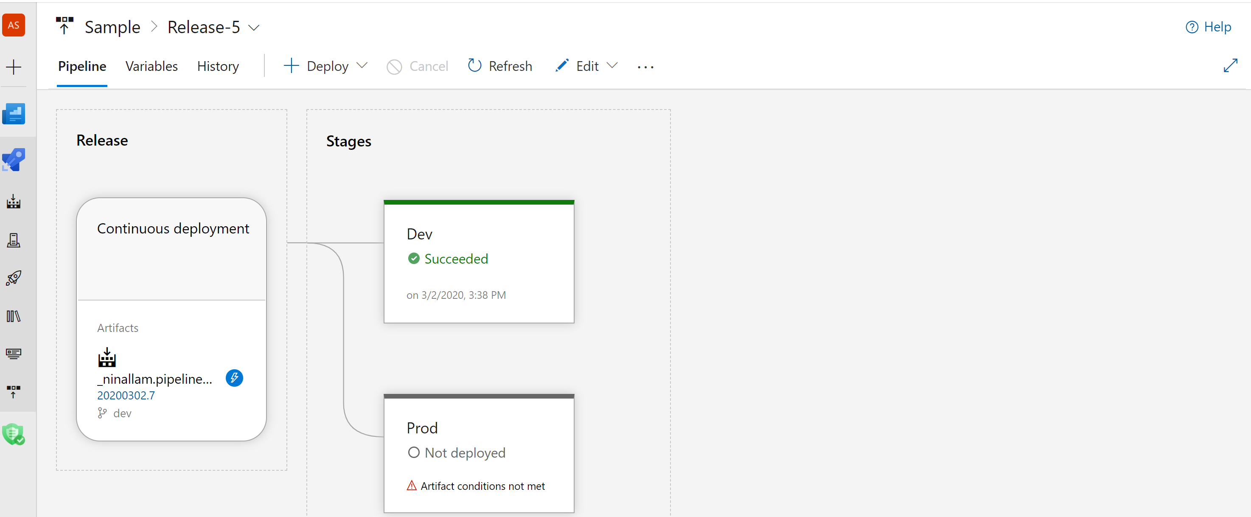This screenshot has height=517, width=1251.
Task: Click the Artifact conditions warning icon on Prod
Action: pos(411,486)
